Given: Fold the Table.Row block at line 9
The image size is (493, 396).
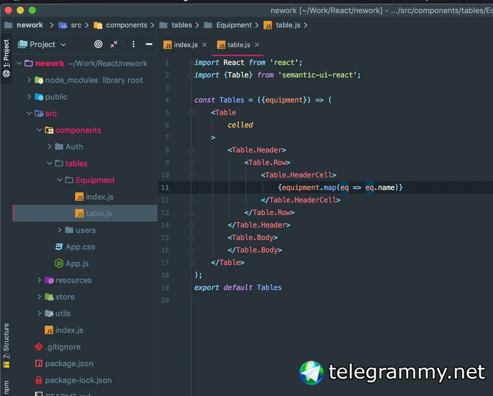Looking at the screenshot, I should pos(191,162).
